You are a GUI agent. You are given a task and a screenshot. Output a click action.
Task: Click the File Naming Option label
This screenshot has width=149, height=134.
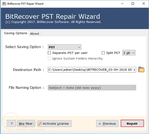(26, 88)
